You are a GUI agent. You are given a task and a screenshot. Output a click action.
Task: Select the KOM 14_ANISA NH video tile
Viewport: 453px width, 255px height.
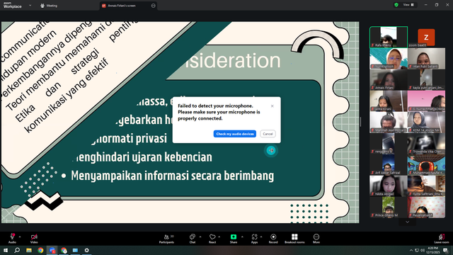point(426,123)
